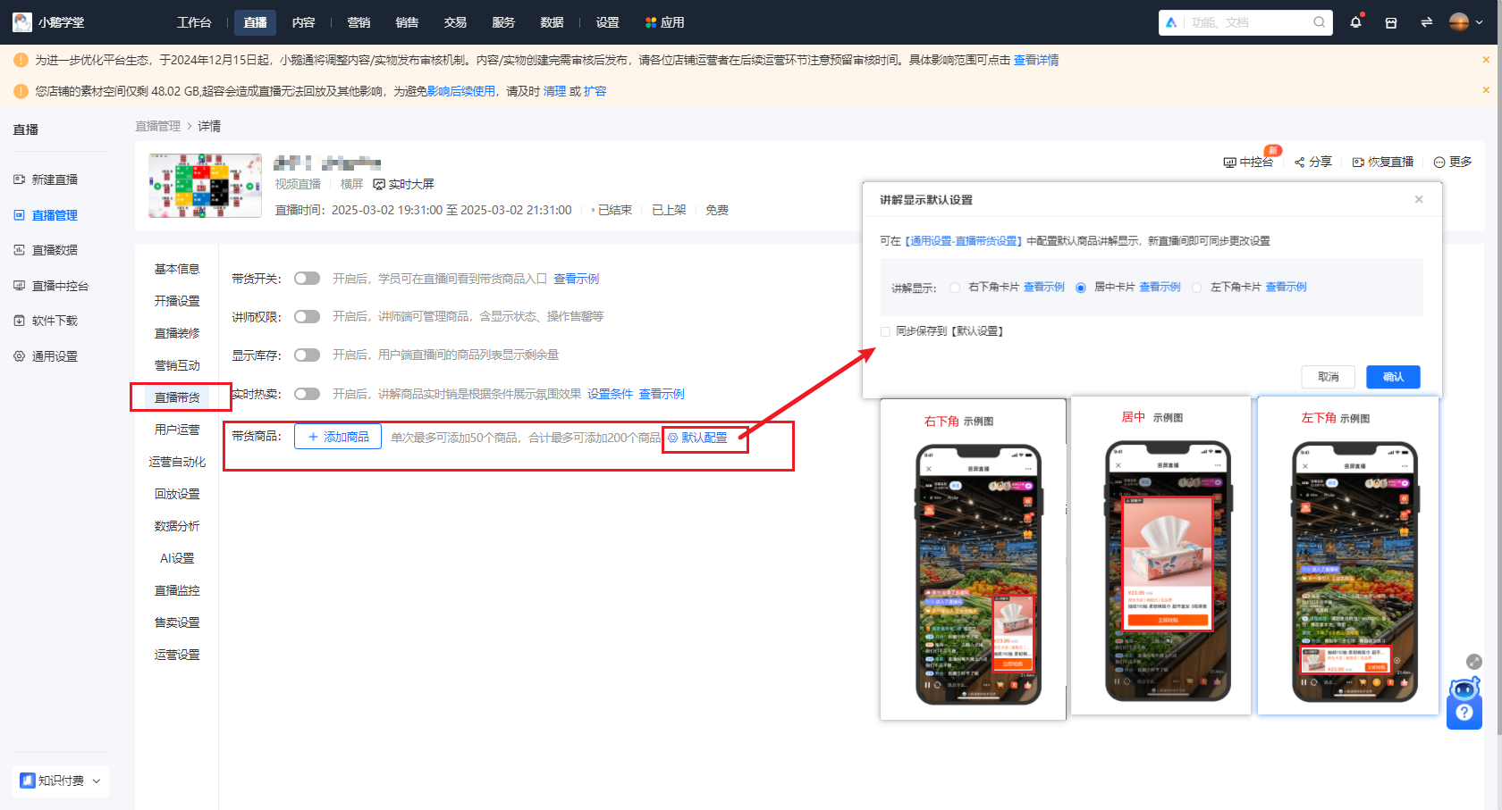Expand the avatar account menu

[x=1459, y=21]
